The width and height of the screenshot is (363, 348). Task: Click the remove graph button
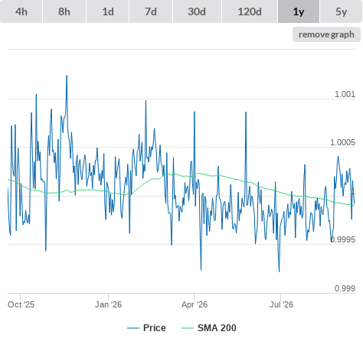326,34
